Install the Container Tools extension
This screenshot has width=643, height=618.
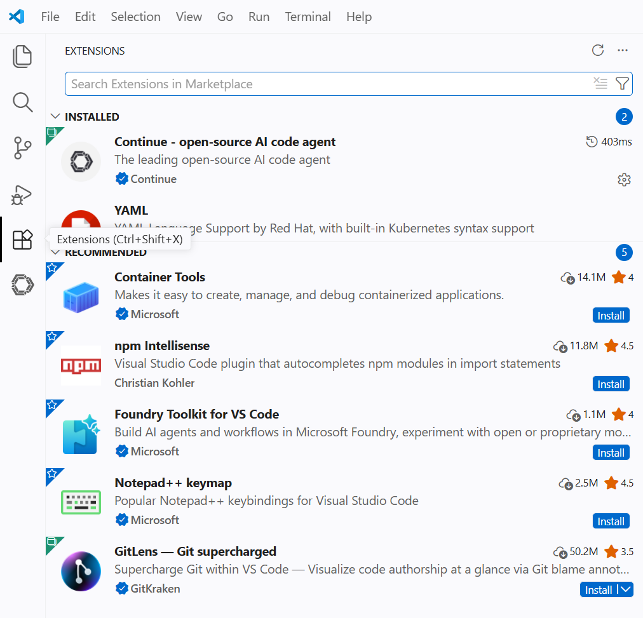(x=611, y=316)
